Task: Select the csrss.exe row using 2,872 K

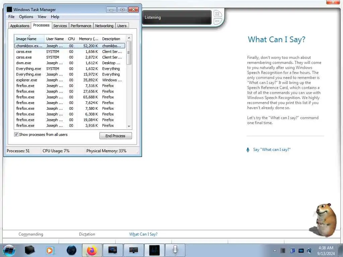Action: (x=70, y=57)
